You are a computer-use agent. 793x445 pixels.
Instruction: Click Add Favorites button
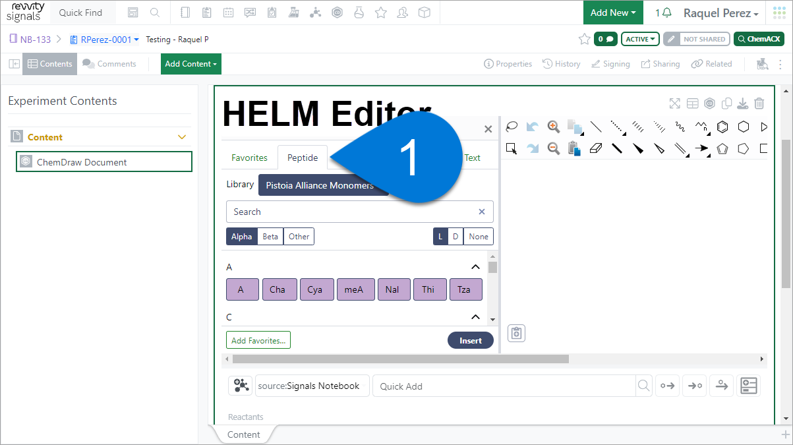tap(258, 340)
